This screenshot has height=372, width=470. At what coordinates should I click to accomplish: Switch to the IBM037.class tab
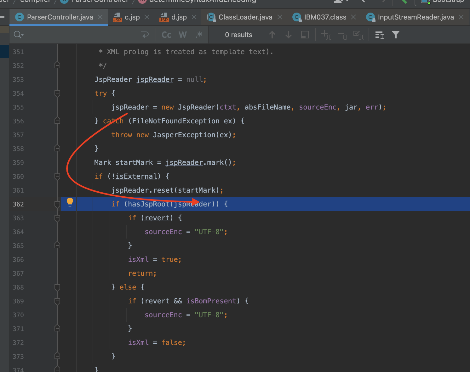[x=325, y=17]
